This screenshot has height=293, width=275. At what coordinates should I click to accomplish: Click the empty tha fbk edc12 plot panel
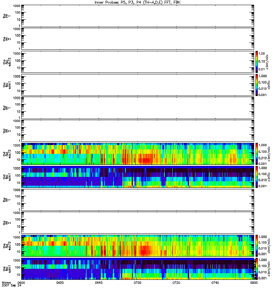[x=138, y=62]
